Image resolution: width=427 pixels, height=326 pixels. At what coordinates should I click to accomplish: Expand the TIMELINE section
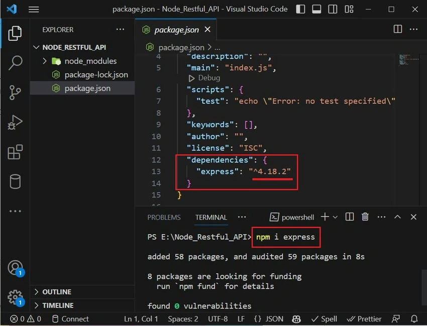tap(82, 305)
